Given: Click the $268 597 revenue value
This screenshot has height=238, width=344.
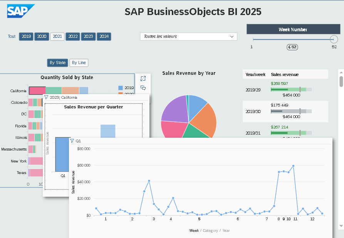Looking at the screenshot, I should point(279,83).
